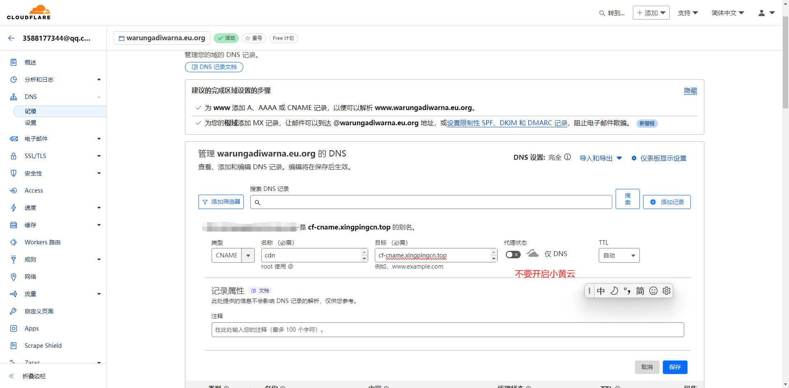
Task: Click the 目标 target field cf-cname.xingpingcn.top
Action: [x=436, y=255]
